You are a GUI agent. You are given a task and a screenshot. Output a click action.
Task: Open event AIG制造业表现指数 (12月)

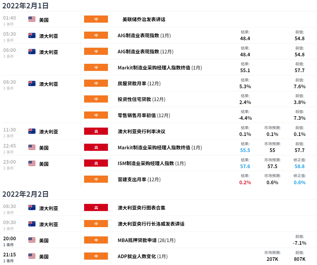(146, 52)
